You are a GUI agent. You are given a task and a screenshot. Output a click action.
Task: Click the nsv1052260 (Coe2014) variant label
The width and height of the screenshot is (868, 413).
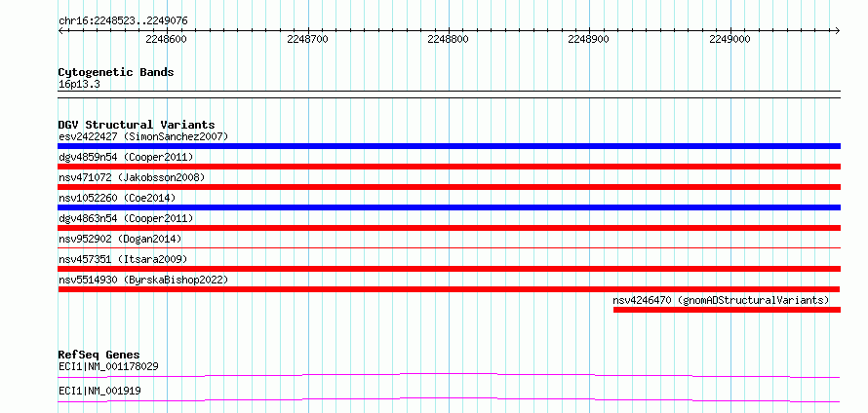pyautogui.click(x=117, y=198)
